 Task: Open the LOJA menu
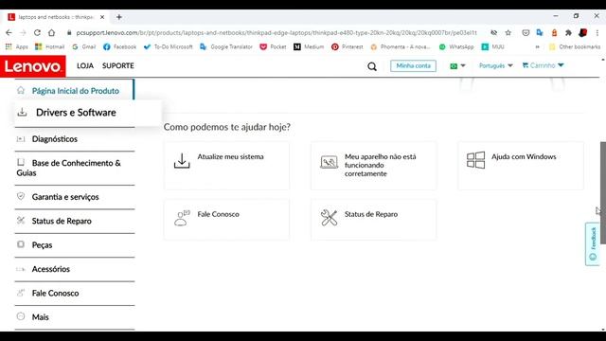85,65
